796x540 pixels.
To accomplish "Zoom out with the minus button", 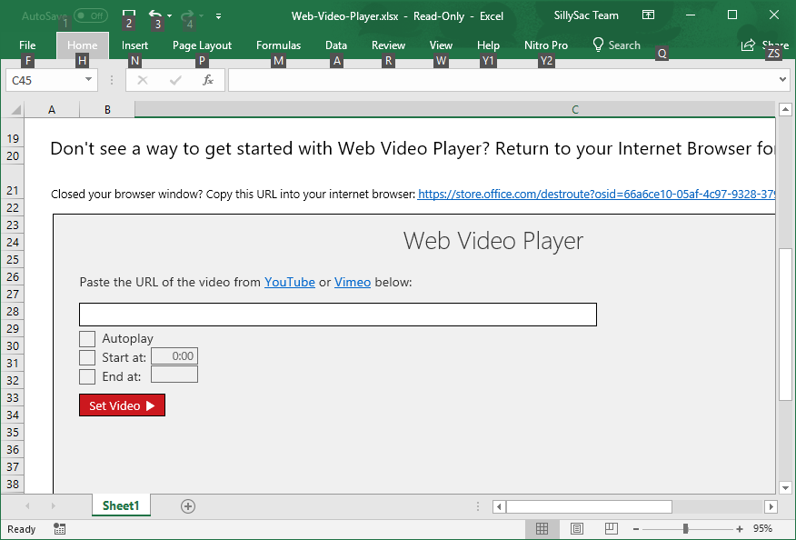I will pyautogui.click(x=635, y=529).
